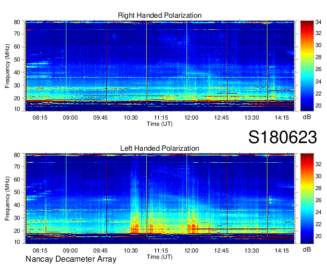Select 26 value on left-handed colorbar
The height and width of the screenshot is (265, 327).
(318, 200)
